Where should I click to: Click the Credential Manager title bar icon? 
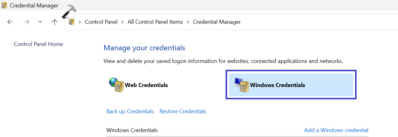coord(4,5)
